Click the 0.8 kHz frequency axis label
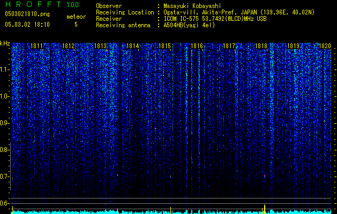337x214 pixels. pos(5,150)
